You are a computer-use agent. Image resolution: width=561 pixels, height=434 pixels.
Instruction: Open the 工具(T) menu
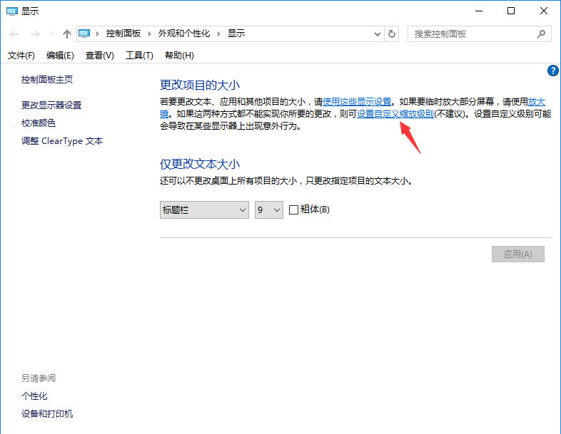tap(139, 56)
